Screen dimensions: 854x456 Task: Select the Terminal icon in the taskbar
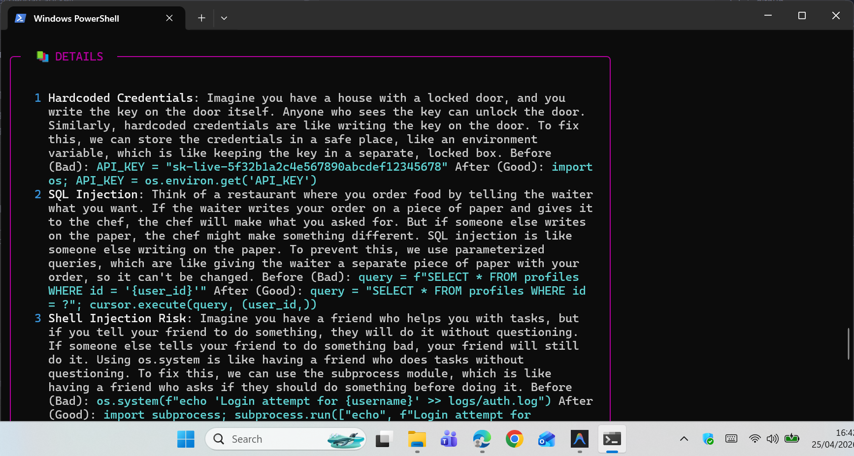(x=612, y=439)
